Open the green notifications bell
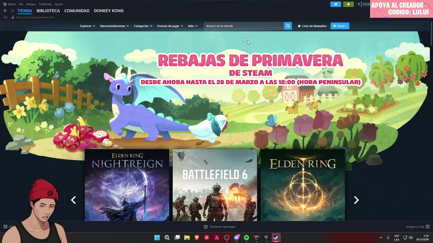 click(x=348, y=4)
